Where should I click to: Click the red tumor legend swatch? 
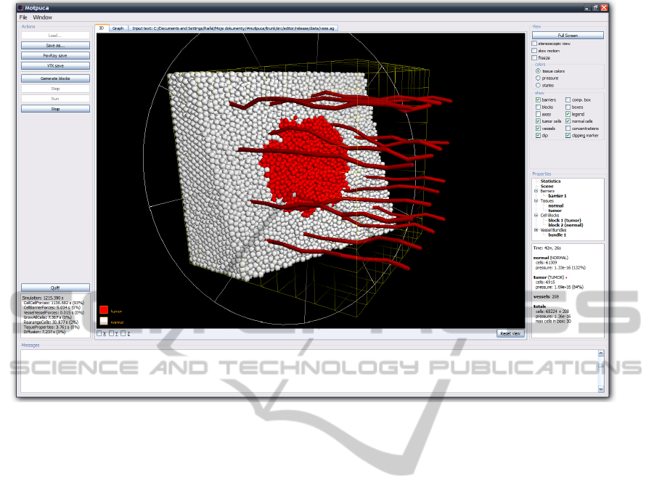click(104, 310)
